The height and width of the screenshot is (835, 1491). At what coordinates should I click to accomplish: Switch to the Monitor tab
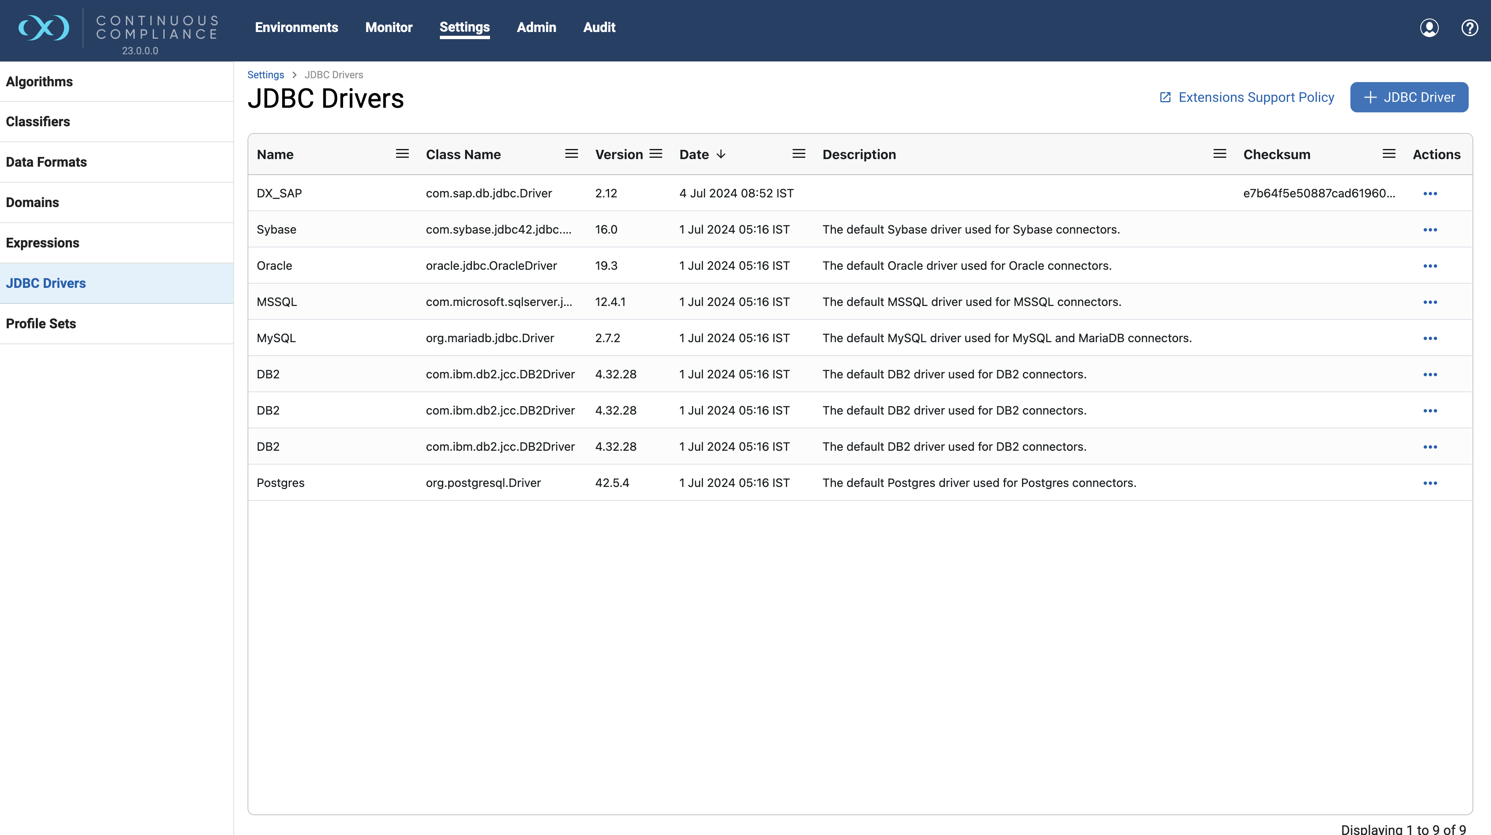[x=389, y=27]
